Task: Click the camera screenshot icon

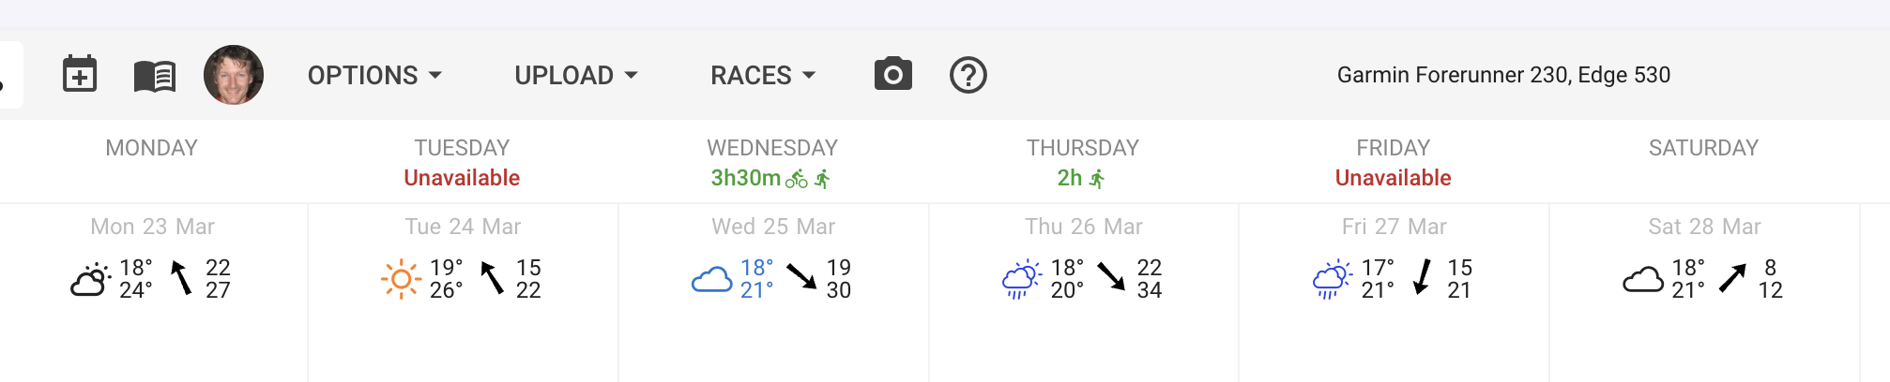Action: (892, 74)
